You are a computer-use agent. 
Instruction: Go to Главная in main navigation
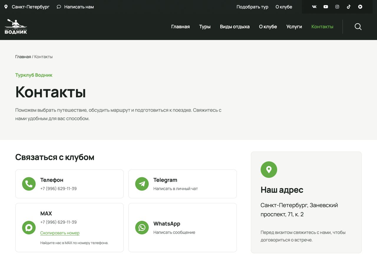pos(181,27)
